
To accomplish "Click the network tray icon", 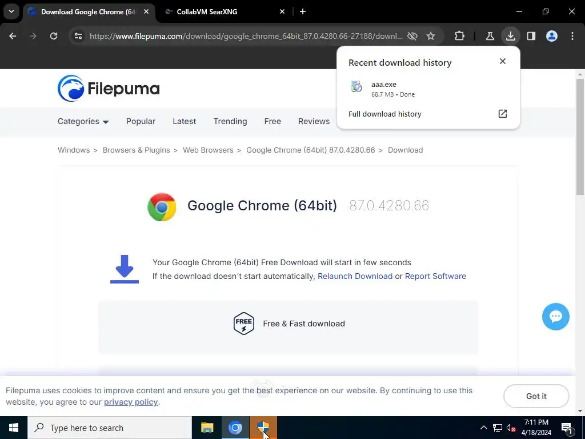I will point(498,428).
